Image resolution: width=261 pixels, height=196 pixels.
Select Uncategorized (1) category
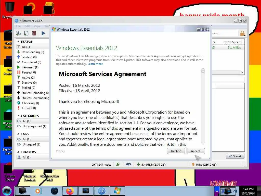click(x=33, y=126)
